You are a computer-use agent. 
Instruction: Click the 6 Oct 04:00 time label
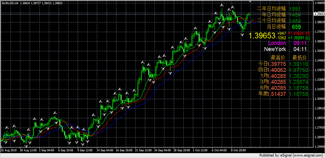click(220, 151)
